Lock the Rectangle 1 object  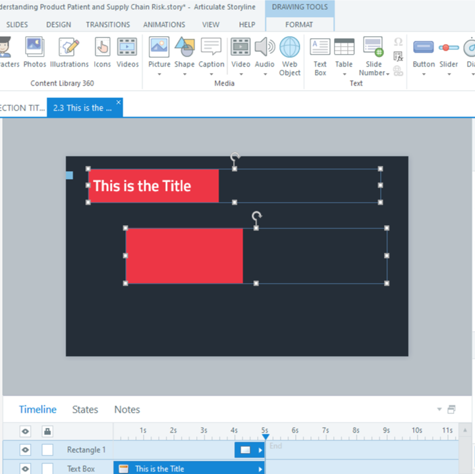pos(47,450)
